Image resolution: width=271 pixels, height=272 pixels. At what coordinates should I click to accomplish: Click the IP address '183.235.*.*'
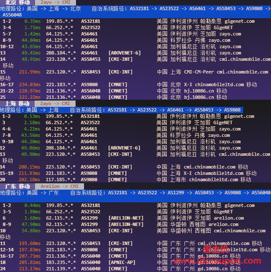[x=61, y=262]
